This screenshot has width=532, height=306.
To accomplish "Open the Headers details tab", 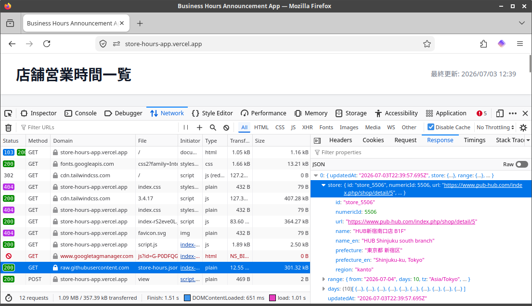I will pyautogui.click(x=340, y=140).
